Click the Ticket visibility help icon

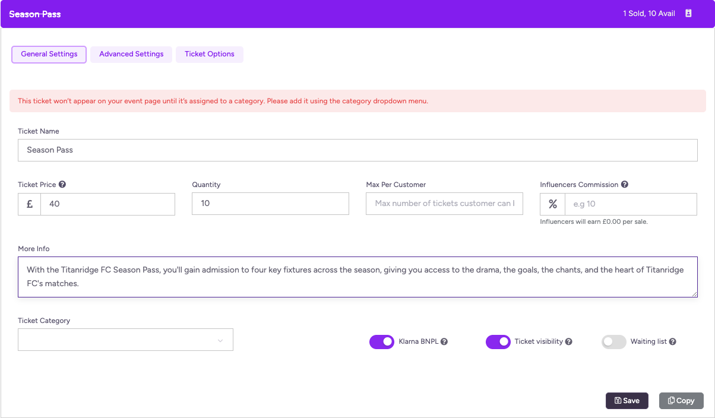(568, 342)
